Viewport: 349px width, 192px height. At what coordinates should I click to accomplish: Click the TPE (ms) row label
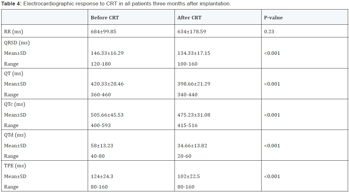[15, 165]
